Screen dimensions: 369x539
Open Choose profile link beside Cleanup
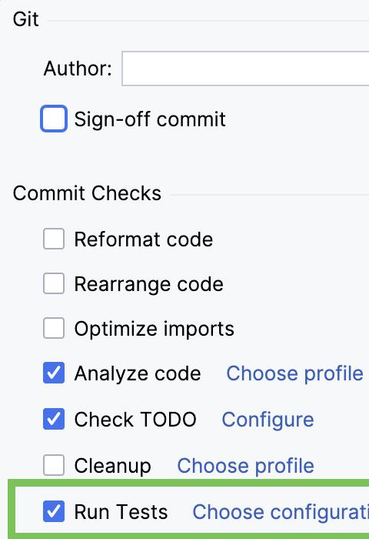(x=245, y=466)
